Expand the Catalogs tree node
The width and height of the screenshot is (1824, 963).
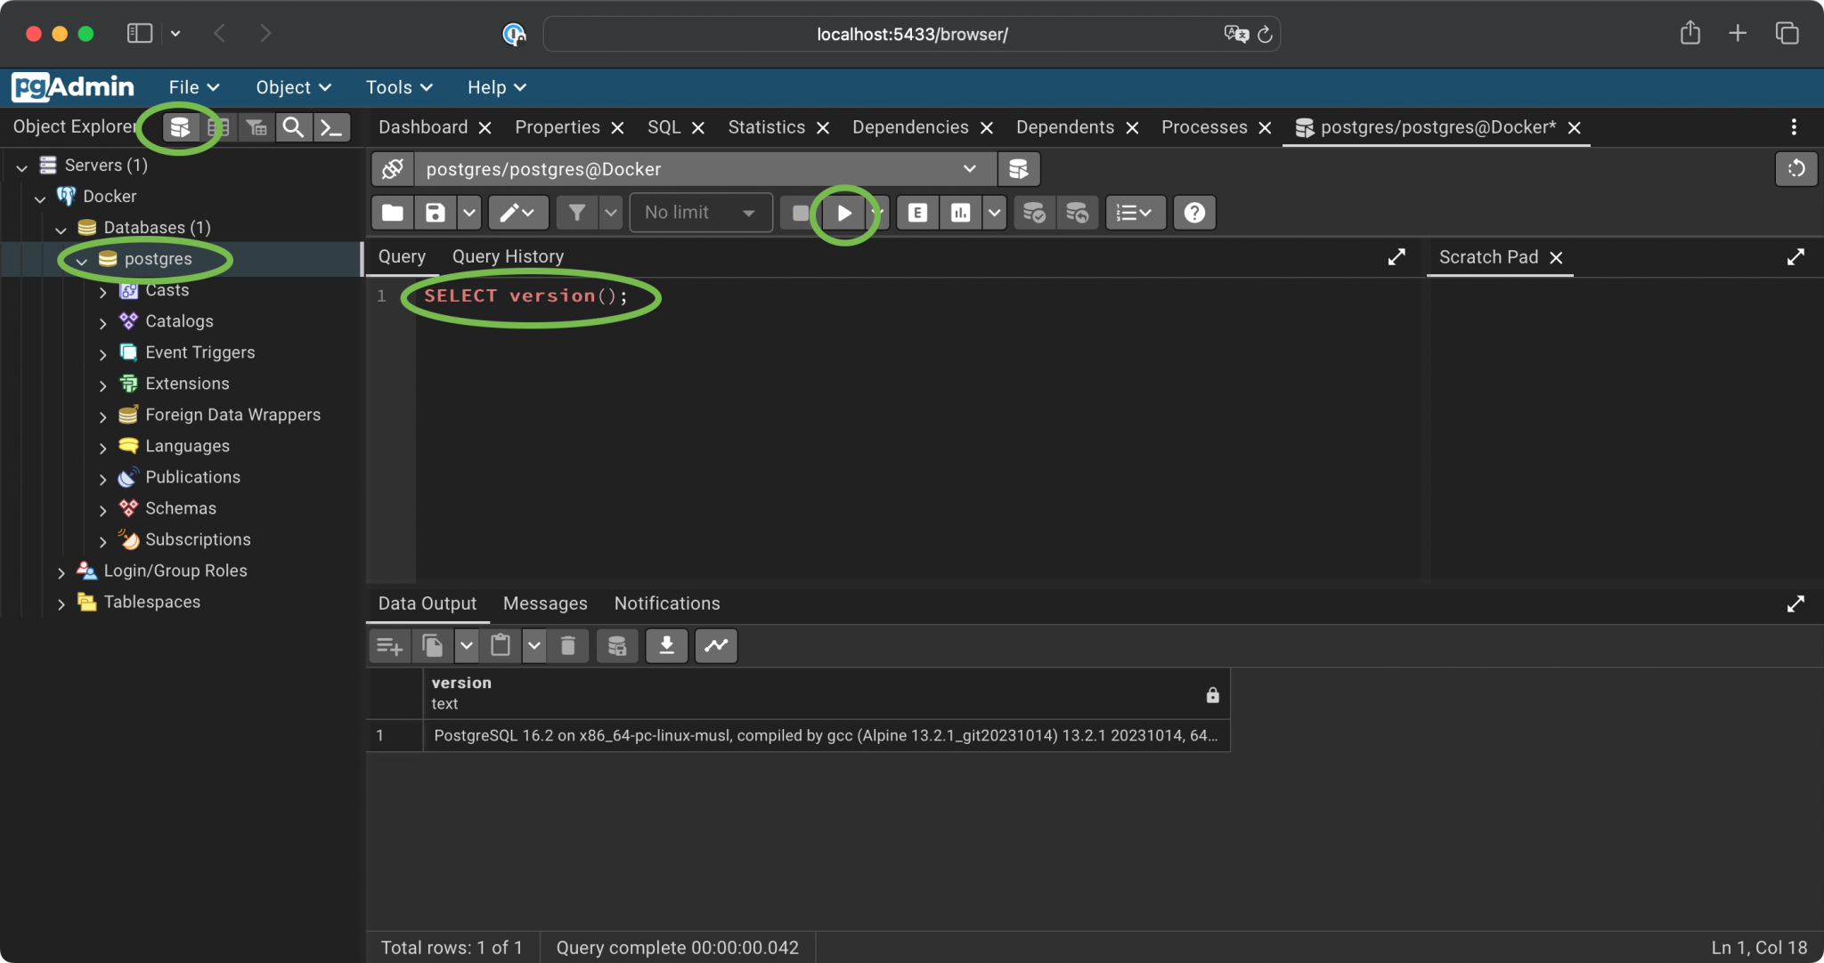[102, 322]
